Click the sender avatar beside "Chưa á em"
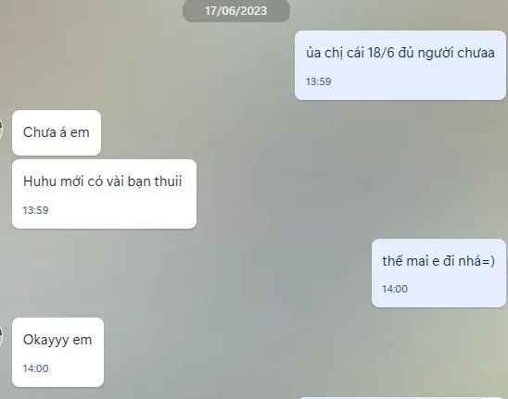 click(x=1, y=129)
